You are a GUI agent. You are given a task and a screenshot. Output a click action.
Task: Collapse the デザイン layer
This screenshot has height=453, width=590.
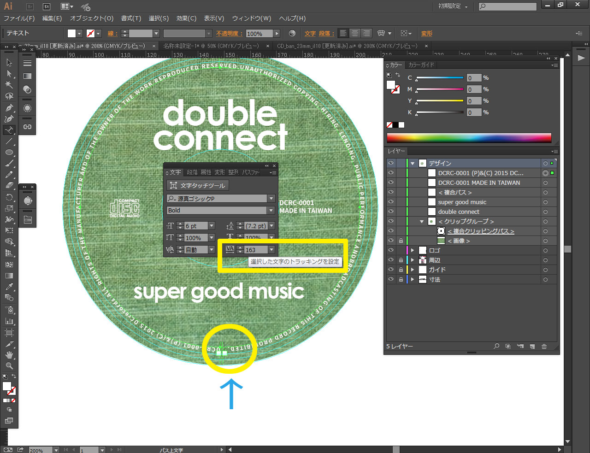(x=413, y=163)
